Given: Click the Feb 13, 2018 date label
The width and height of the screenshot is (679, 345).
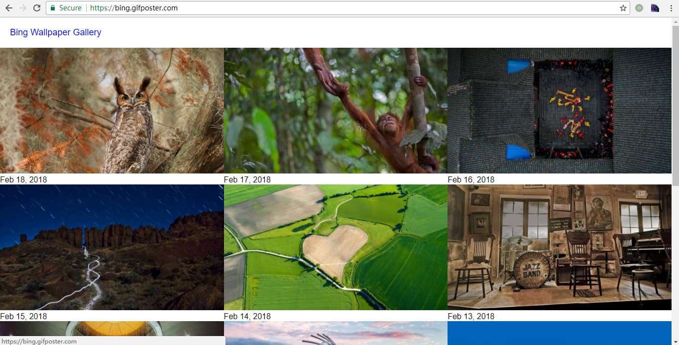Looking at the screenshot, I should 470,316.
